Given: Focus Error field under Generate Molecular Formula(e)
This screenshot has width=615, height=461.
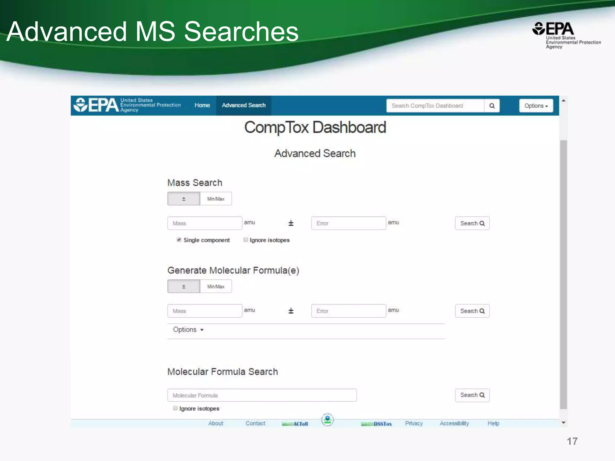Looking at the screenshot, I should pyautogui.click(x=349, y=311).
